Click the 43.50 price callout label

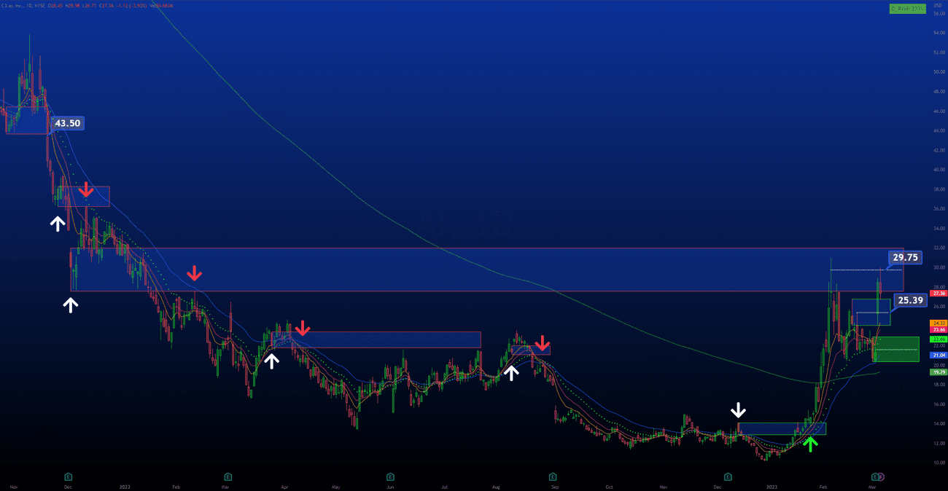coord(68,123)
